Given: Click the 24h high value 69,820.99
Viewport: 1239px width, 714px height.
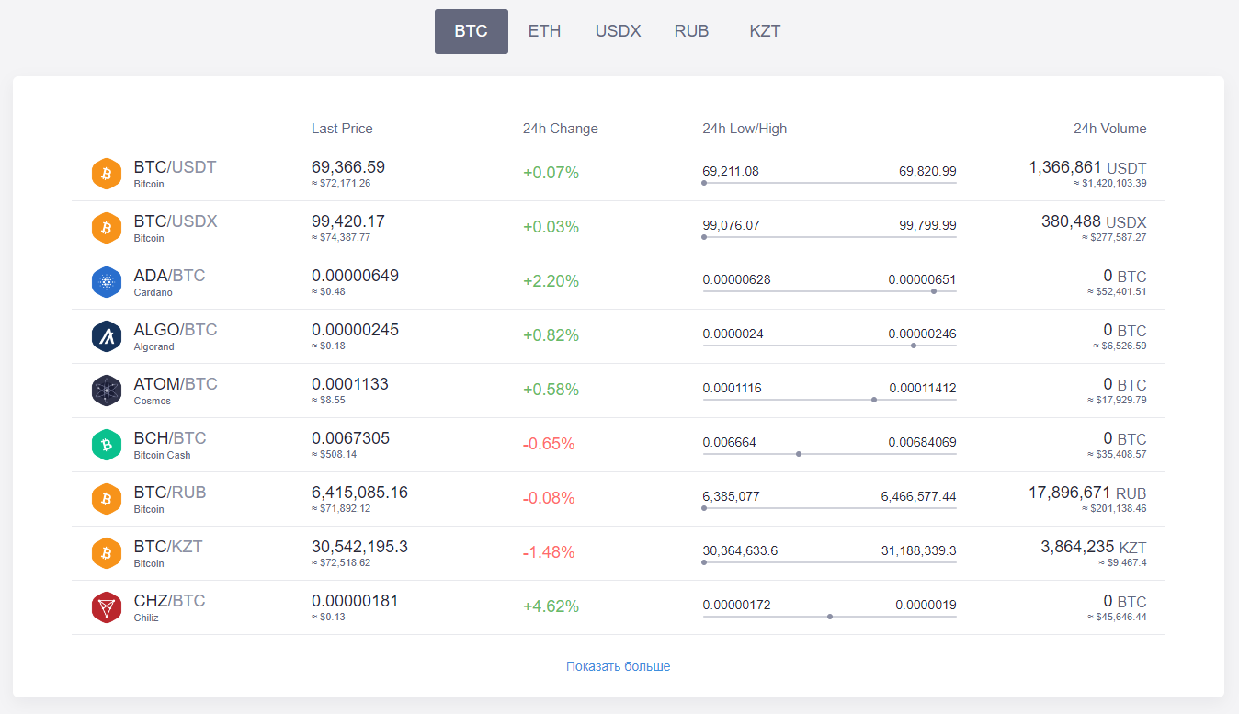Looking at the screenshot, I should click(927, 171).
